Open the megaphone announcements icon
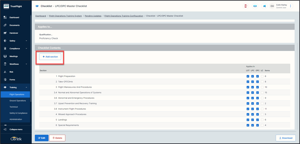Viewport: 300px width, 144px height. click(264, 6)
